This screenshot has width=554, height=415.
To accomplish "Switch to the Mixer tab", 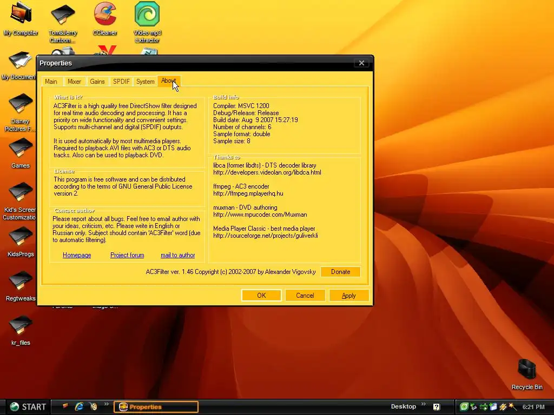I will coord(74,82).
